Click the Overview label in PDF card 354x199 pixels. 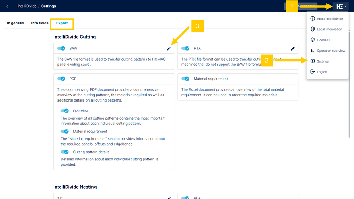(80, 111)
